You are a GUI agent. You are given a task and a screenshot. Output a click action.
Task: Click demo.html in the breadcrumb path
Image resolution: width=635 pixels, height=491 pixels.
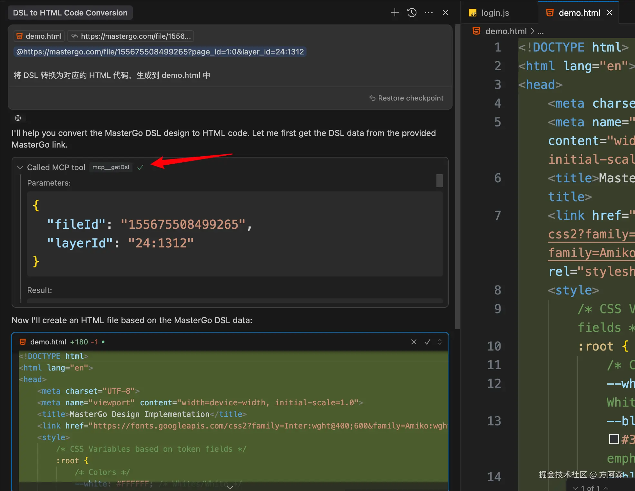click(506, 31)
